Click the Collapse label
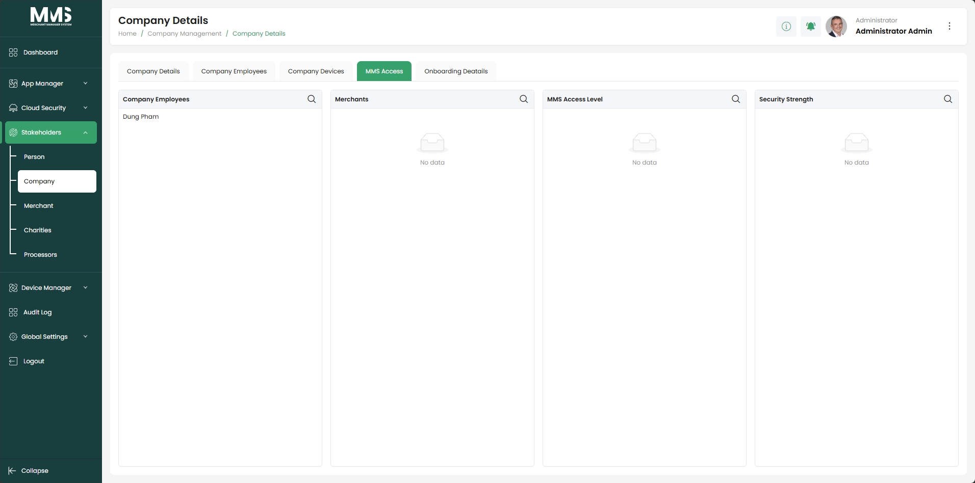 [35, 471]
